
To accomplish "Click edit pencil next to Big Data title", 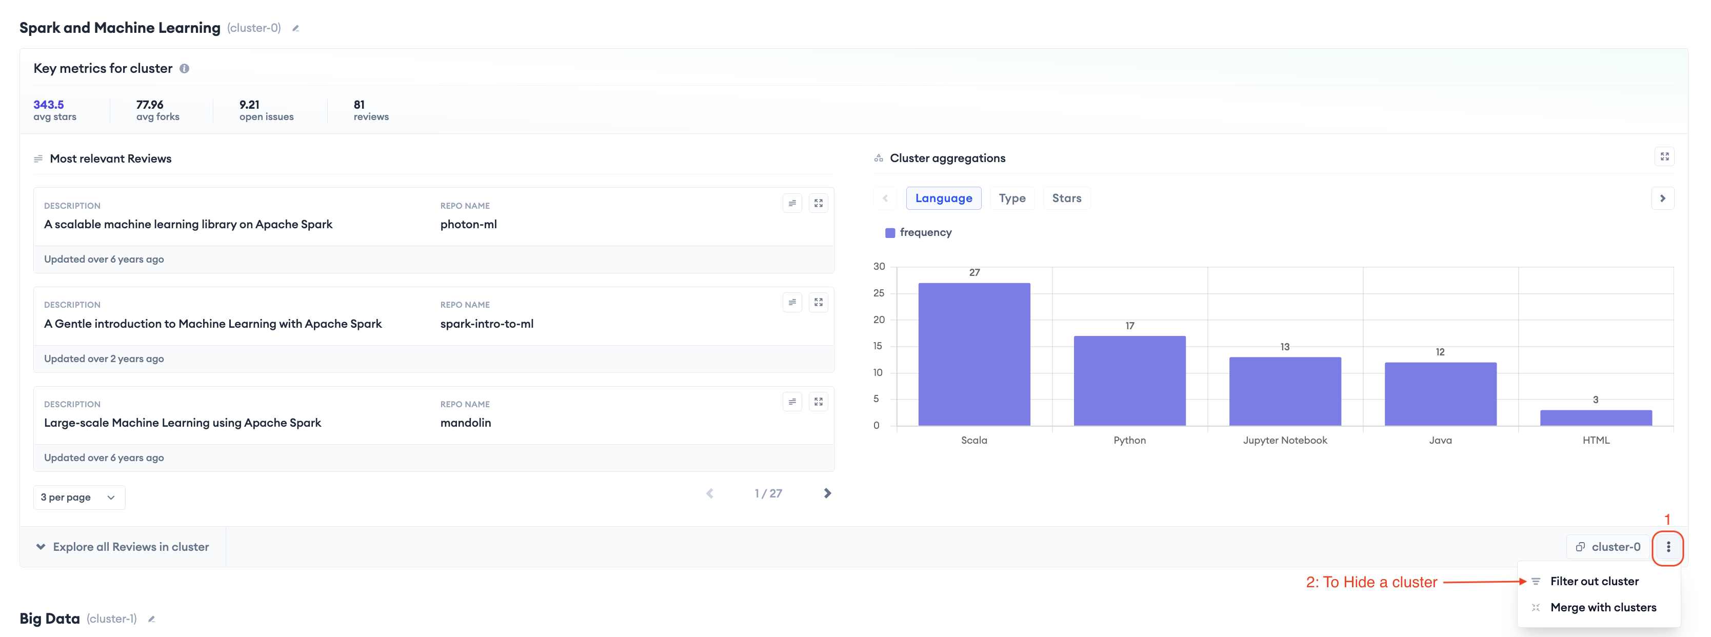I will tap(151, 619).
